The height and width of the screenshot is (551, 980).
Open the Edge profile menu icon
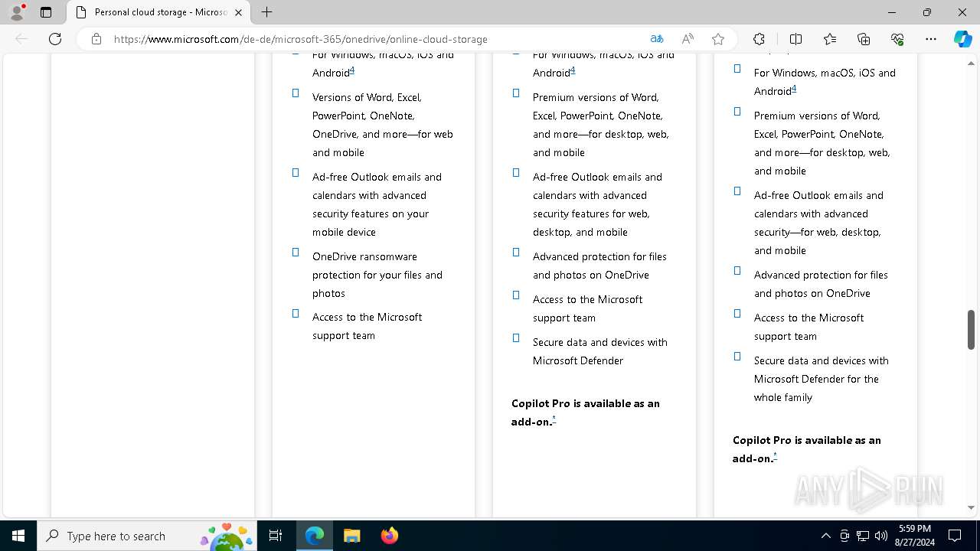[x=17, y=12]
